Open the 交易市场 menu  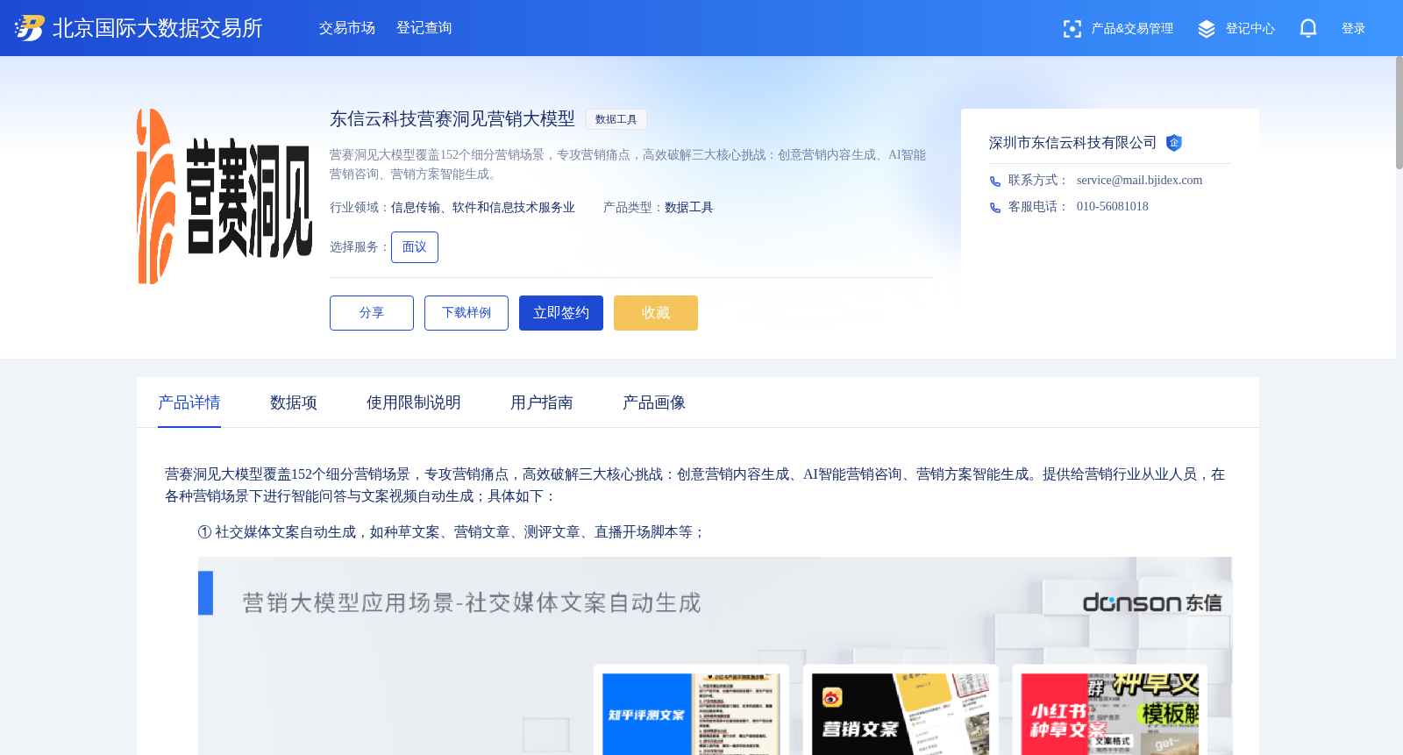(347, 28)
